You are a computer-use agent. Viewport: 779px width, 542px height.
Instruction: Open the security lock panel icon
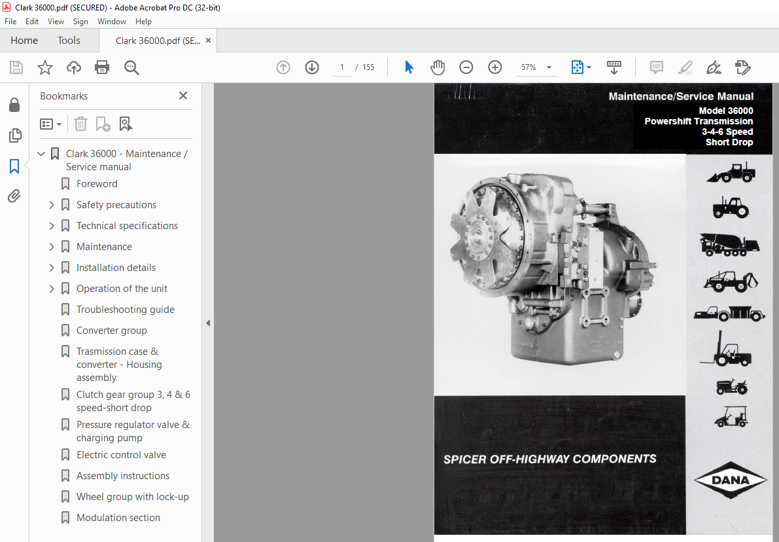click(14, 105)
